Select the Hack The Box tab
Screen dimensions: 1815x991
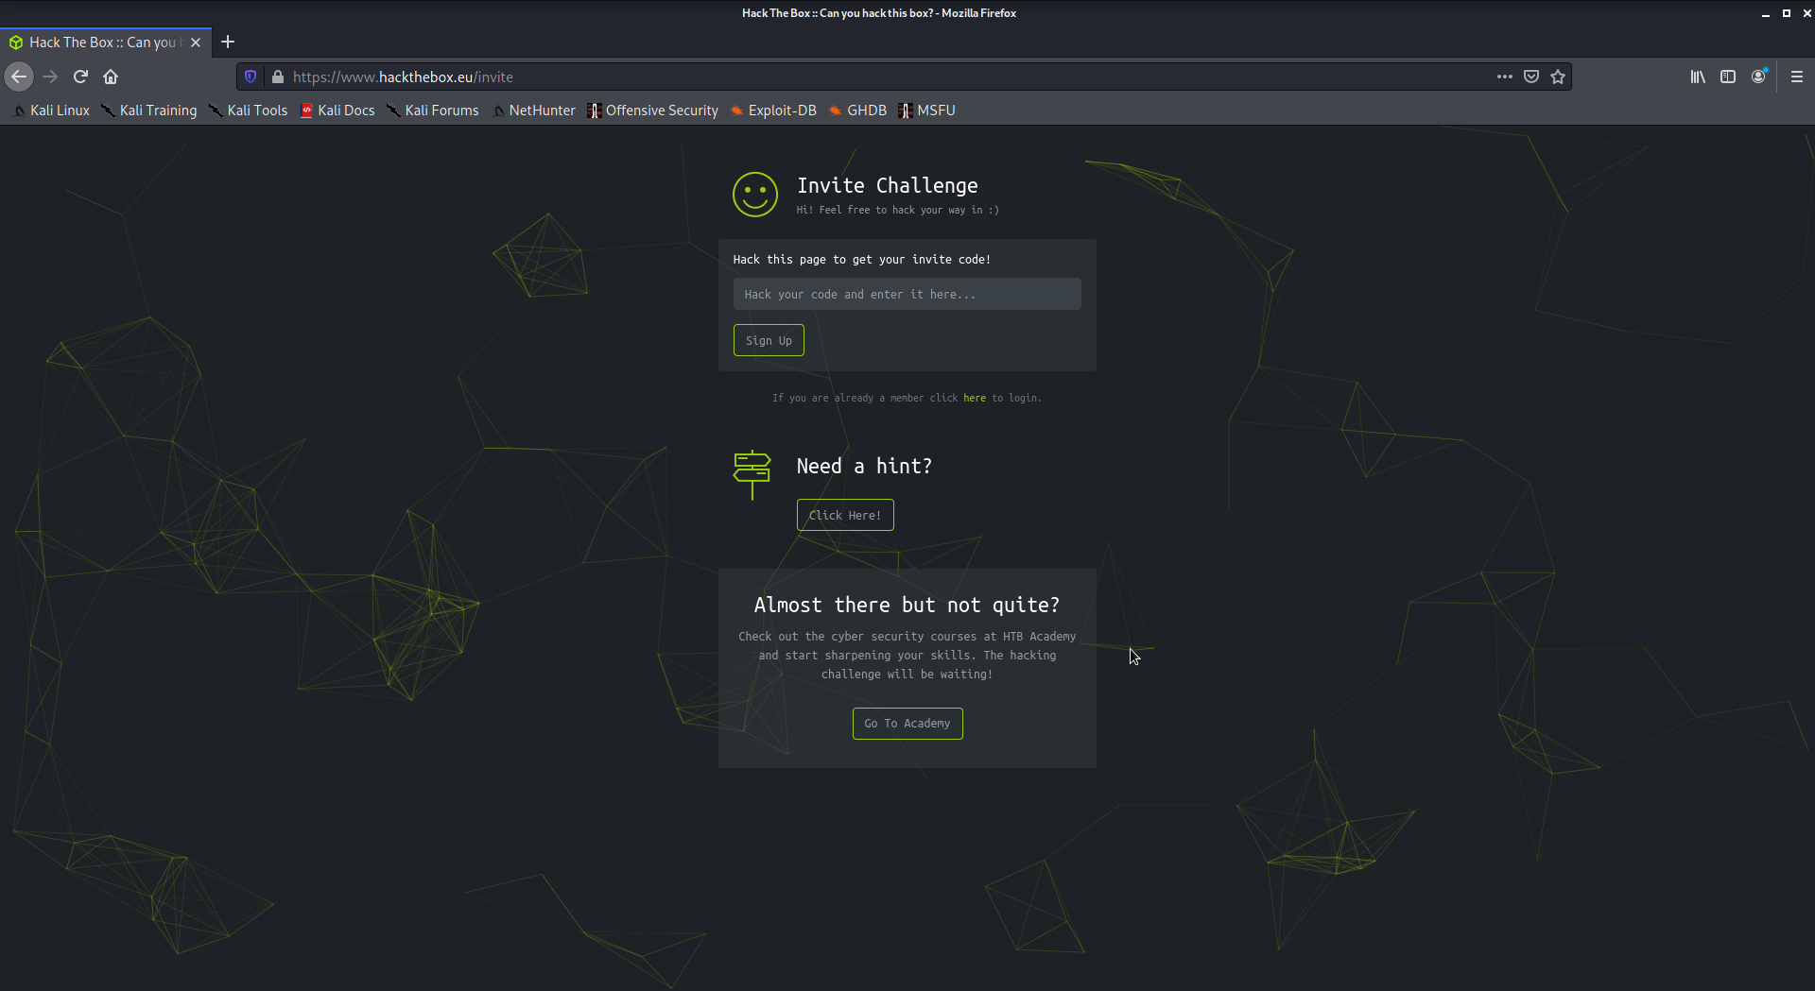tap(106, 43)
